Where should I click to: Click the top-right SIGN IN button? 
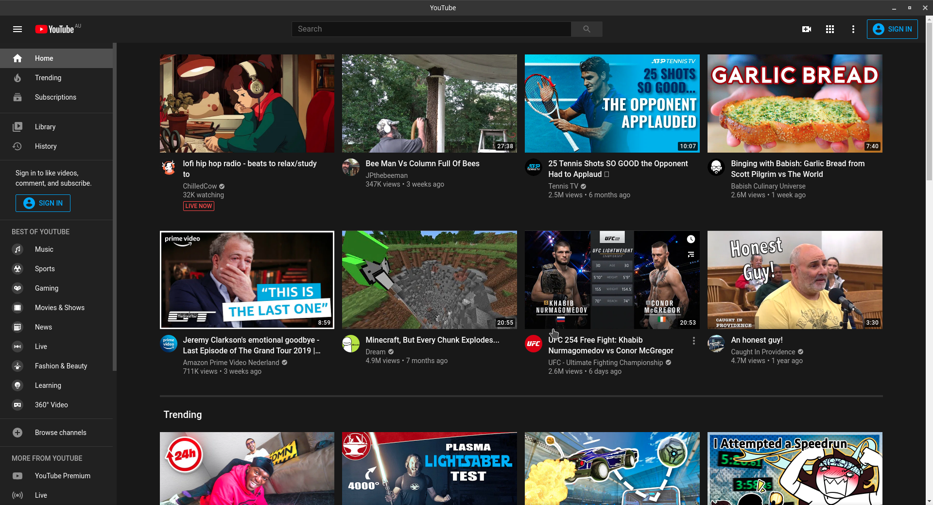point(892,29)
